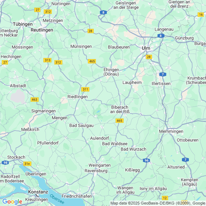
Task: Select the Friedrichshafen city label
Action: pyautogui.click(x=77, y=196)
